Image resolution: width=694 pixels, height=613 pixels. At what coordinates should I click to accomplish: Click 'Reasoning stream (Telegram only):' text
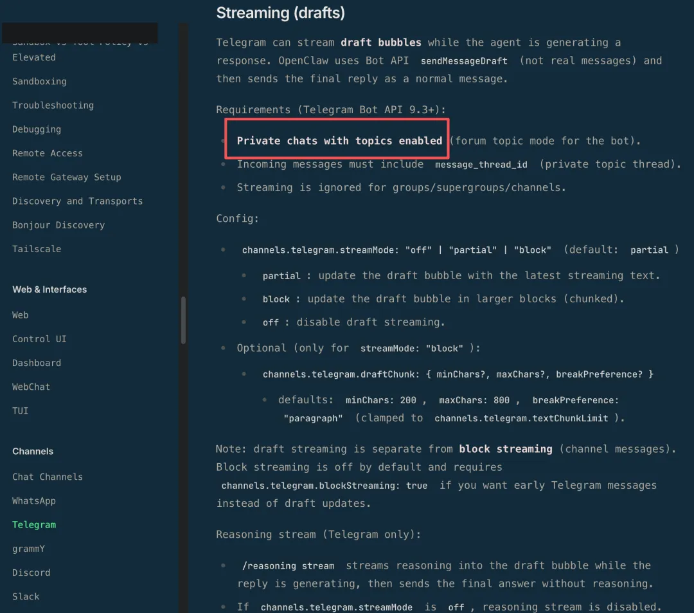point(318,535)
